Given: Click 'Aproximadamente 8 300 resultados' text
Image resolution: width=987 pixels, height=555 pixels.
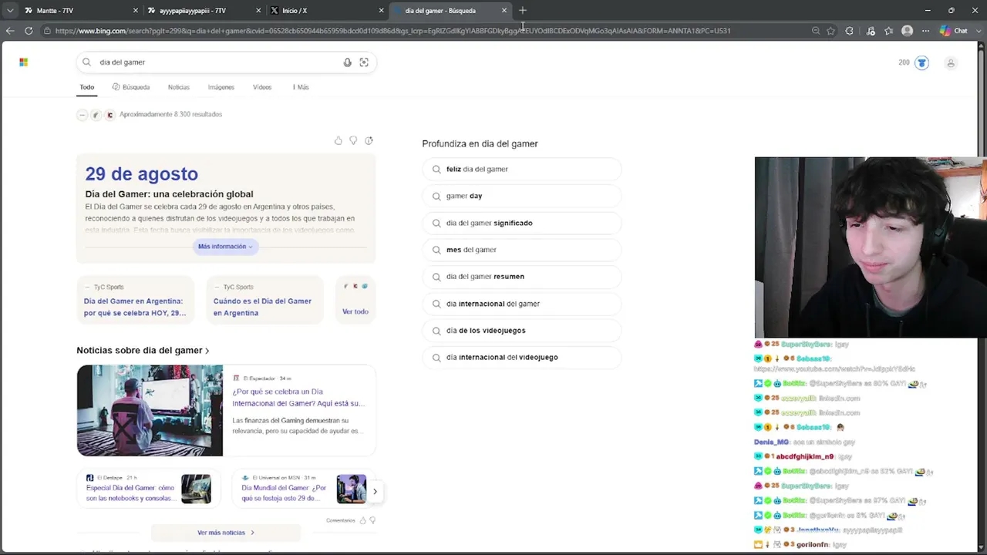Looking at the screenshot, I should 170,114.
